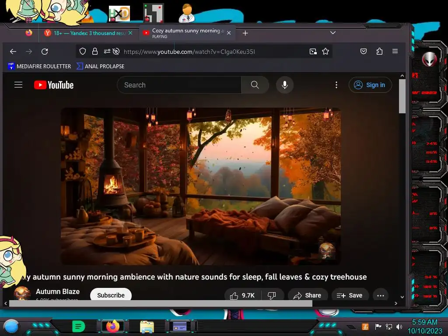Reload the page with the refresh icon
This screenshot has height=336, width=448.
pos(45,52)
